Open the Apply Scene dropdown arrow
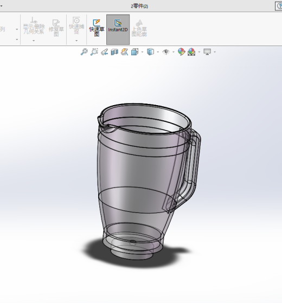Viewport: 282px width, 303px height. point(199,52)
